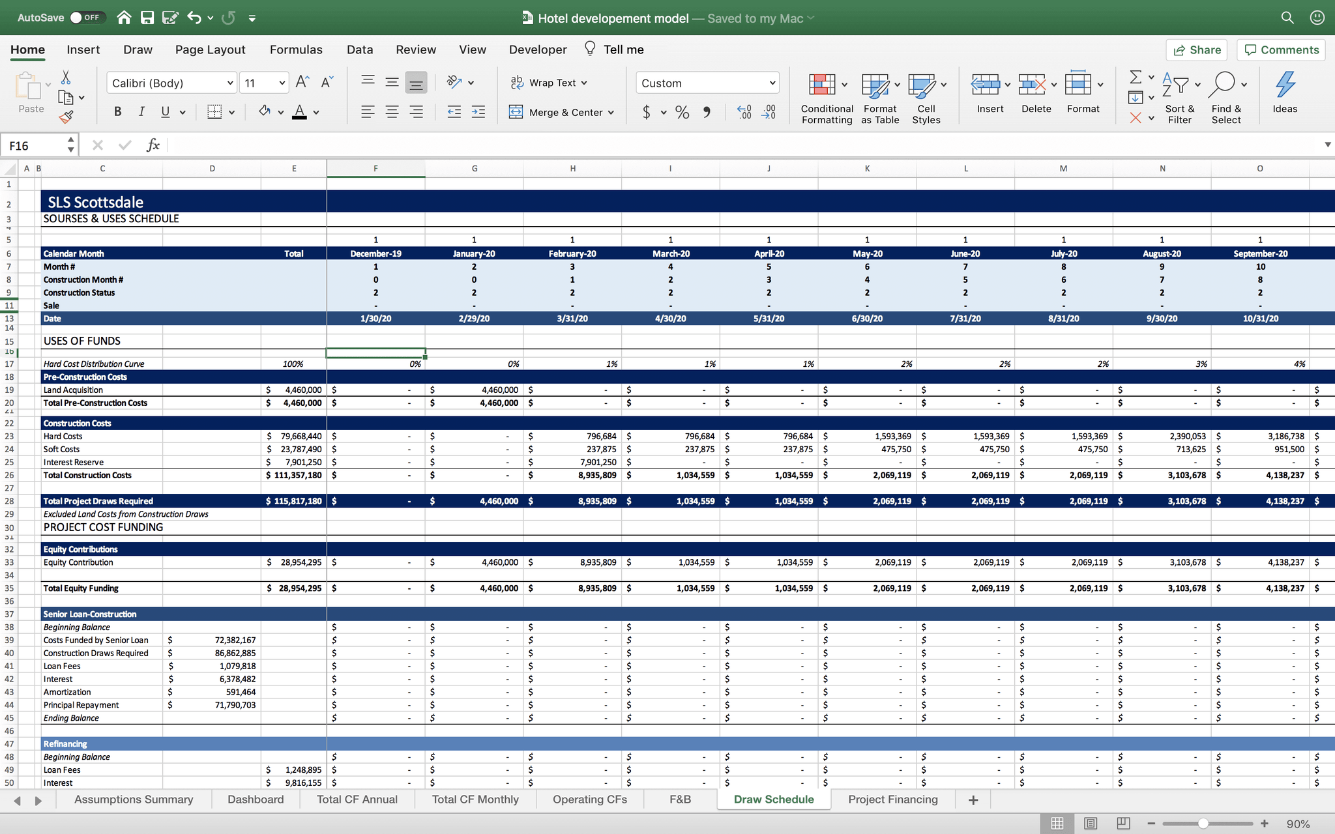Open Conditional Formatting menu
This screenshot has height=834, width=1335.
click(x=827, y=98)
